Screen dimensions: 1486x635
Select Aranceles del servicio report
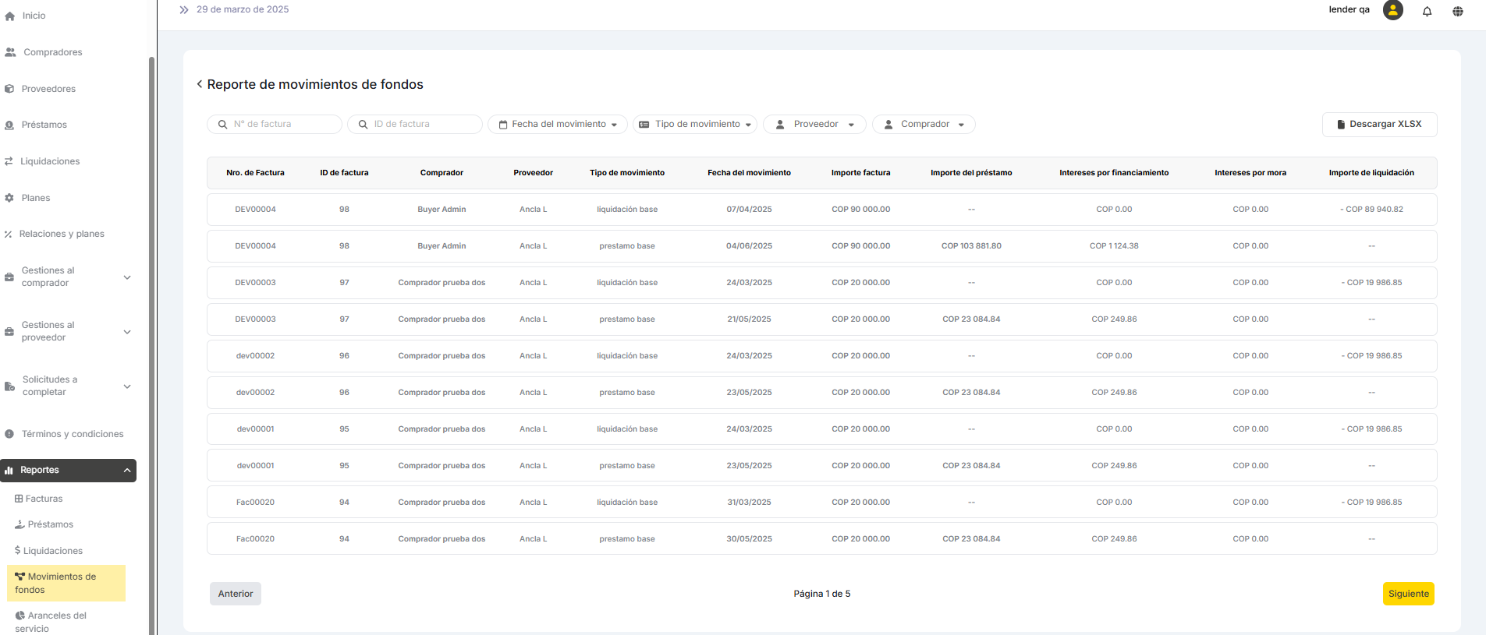pos(51,622)
